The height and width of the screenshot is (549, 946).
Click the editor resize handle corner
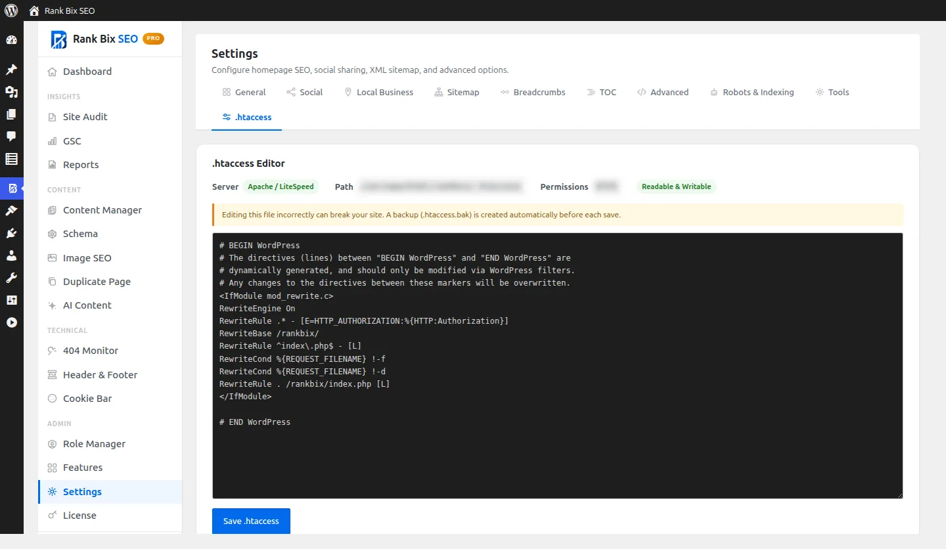pos(899,494)
